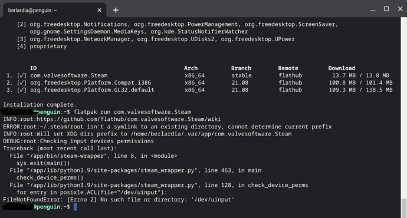Click the 'sys.exit(main())' line
The height and width of the screenshot is (218, 407).
pyautogui.click(x=43, y=163)
